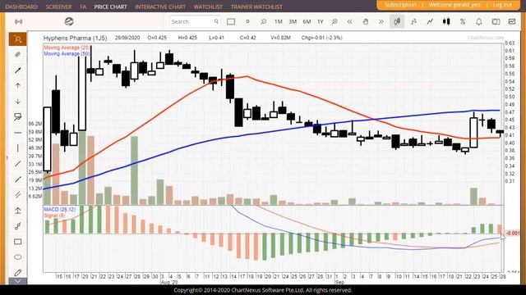Open the SCREENER tab
526x295 pixels.
pyautogui.click(x=58, y=7)
